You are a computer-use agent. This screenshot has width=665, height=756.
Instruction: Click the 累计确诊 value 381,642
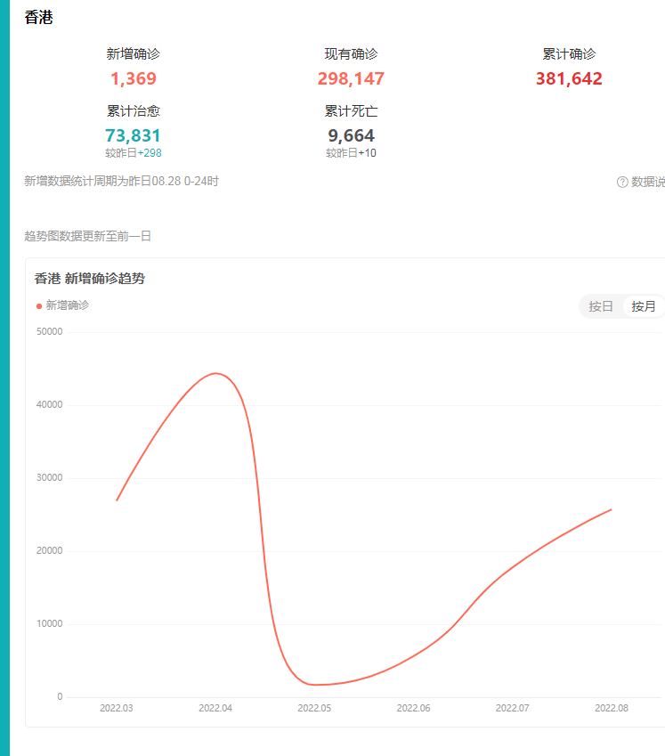click(569, 78)
